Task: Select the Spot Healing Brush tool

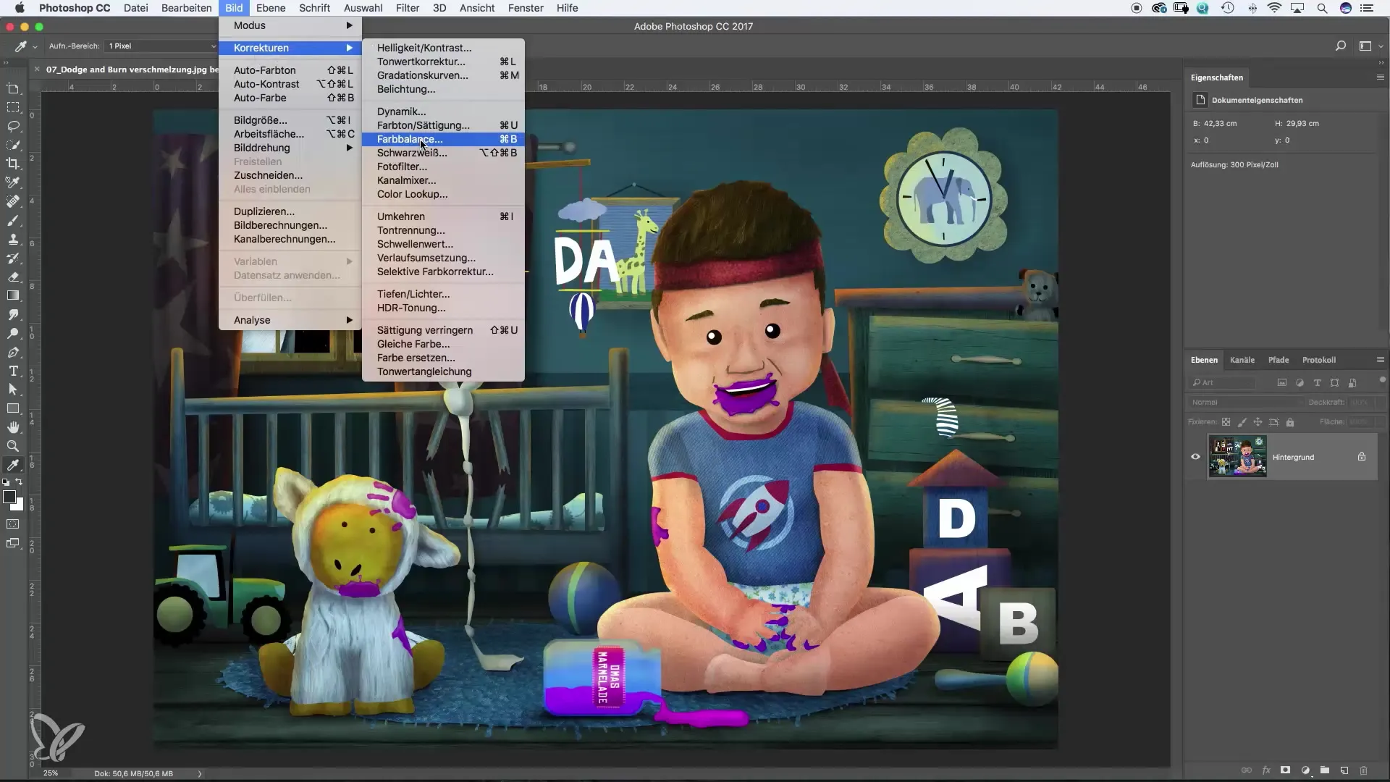Action: pos(13,201)
